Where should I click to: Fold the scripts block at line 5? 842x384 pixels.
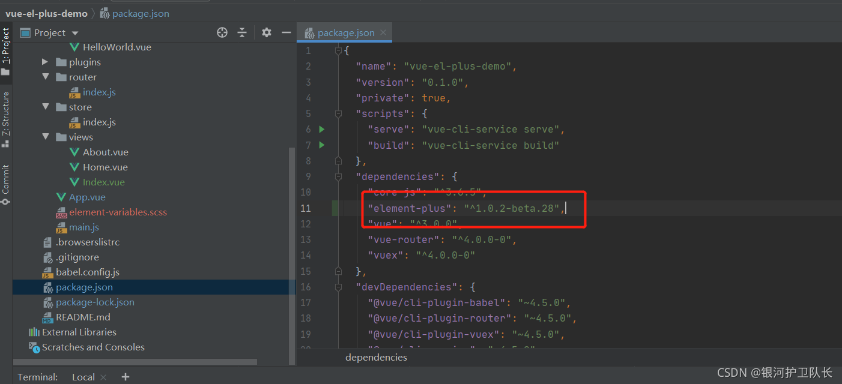[x=339, y=113]
